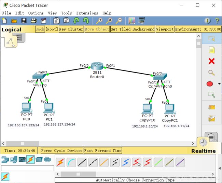This screenshot has height=183, width=222.
Task: Switch to Realtime mode tab
Action: click(204, 151)
